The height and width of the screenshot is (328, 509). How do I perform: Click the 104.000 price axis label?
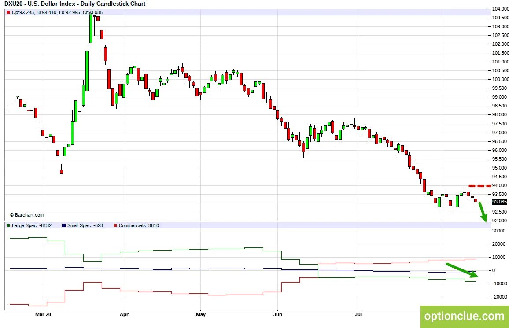point(501,9)
